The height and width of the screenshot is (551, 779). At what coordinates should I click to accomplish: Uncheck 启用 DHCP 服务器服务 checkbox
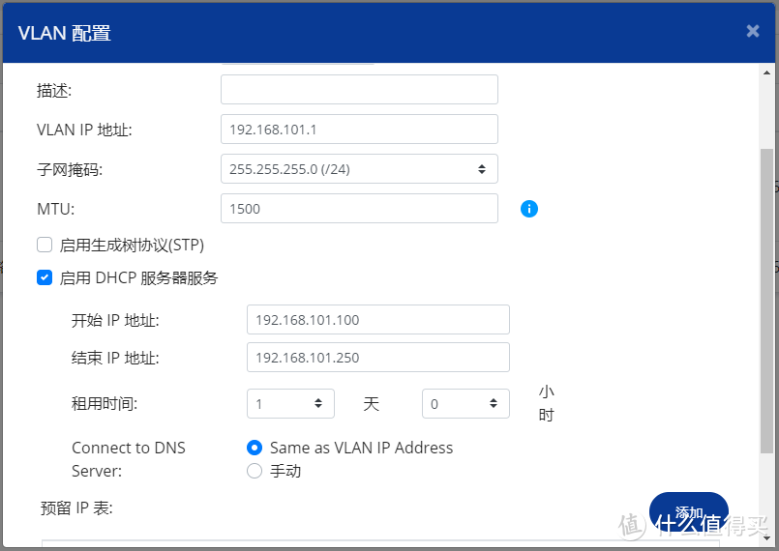click(45, 277)
